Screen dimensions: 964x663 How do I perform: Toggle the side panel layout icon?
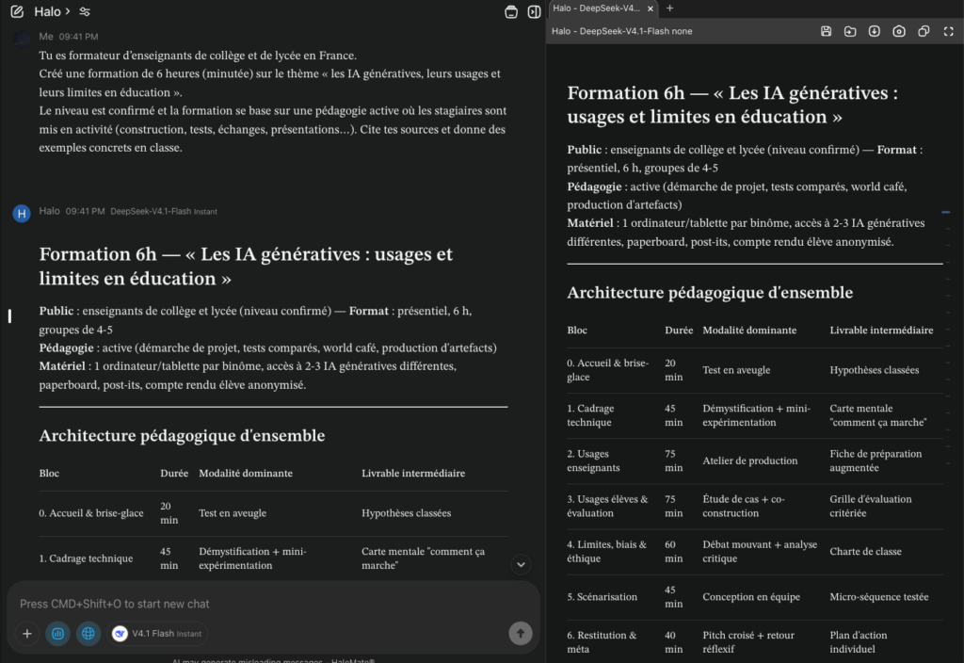click(535, 12)
